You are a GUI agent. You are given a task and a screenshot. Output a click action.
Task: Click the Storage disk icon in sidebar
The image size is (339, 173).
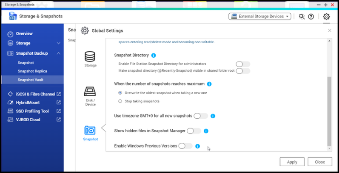(x=10, y=43)
